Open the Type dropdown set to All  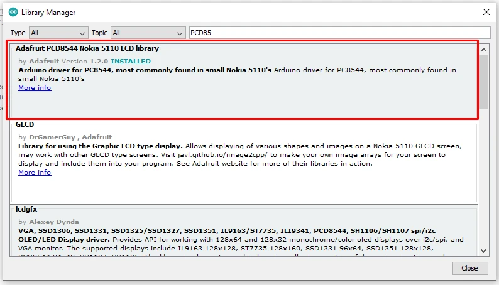(x=58, y=33)
